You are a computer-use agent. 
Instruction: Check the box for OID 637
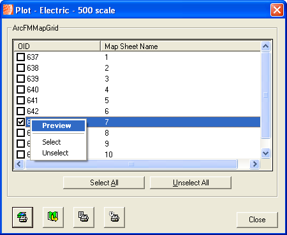(x=20, y=57)
